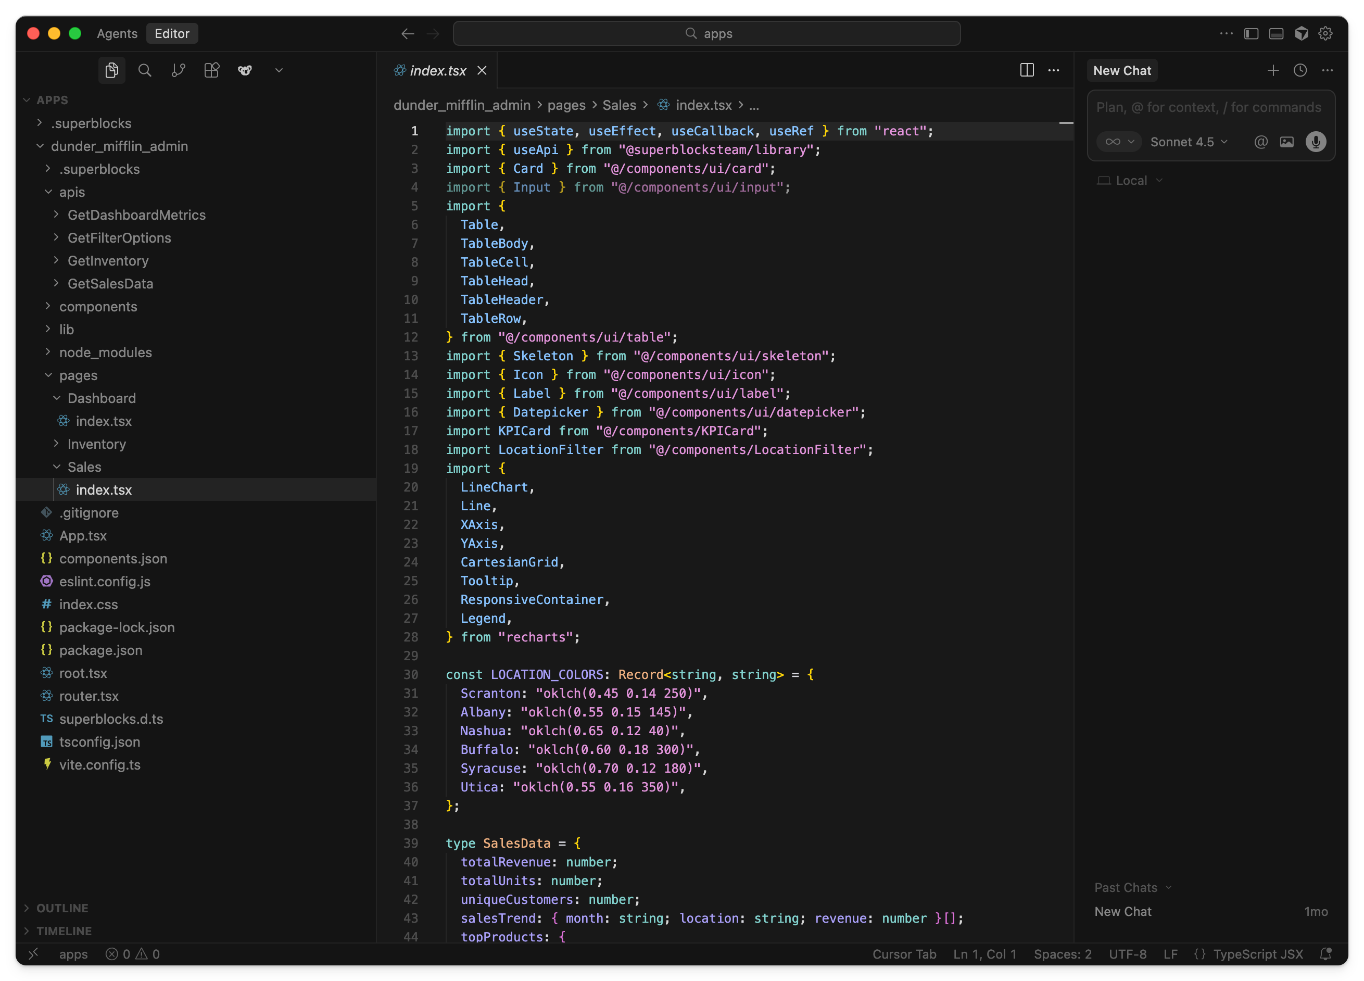Open the Extensions icon in sidebar

(x=212, y=70)
